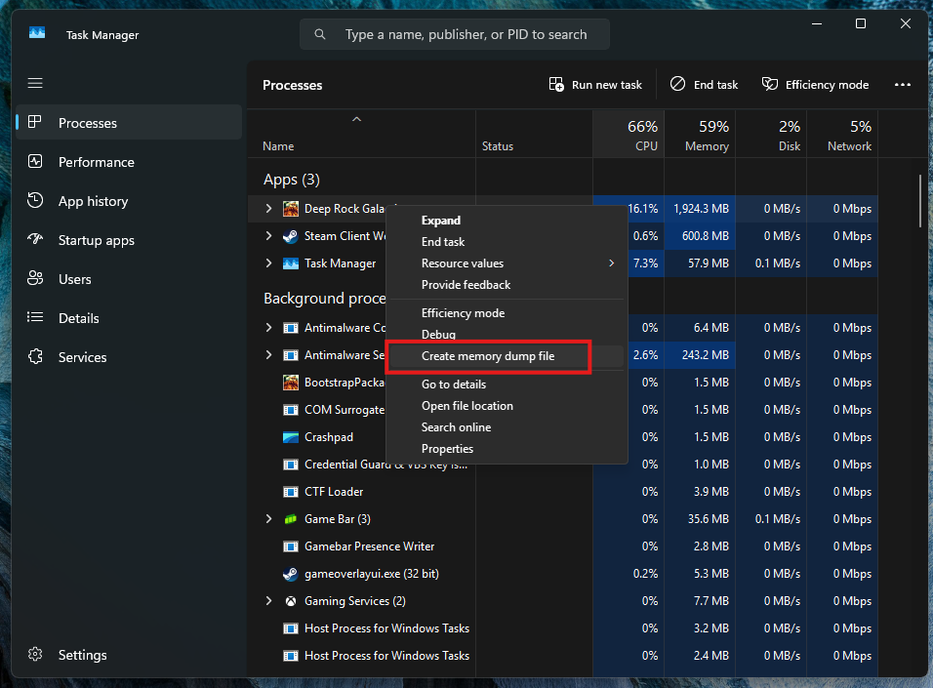The width and height of the screenshot is (933, 688).
Task: Click the Users people icon
Action: click(35, 278)
